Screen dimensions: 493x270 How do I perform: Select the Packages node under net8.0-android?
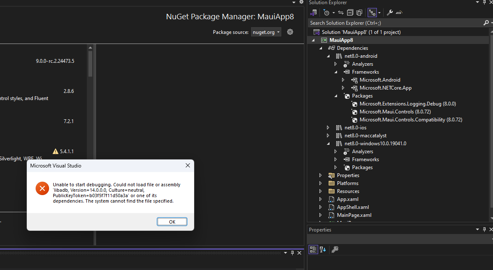(362, 96)
